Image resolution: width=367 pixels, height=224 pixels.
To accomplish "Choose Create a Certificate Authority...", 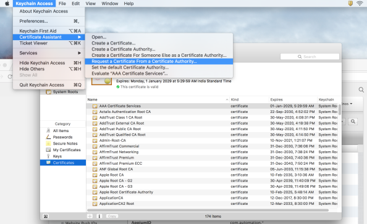I will (159, 49).
